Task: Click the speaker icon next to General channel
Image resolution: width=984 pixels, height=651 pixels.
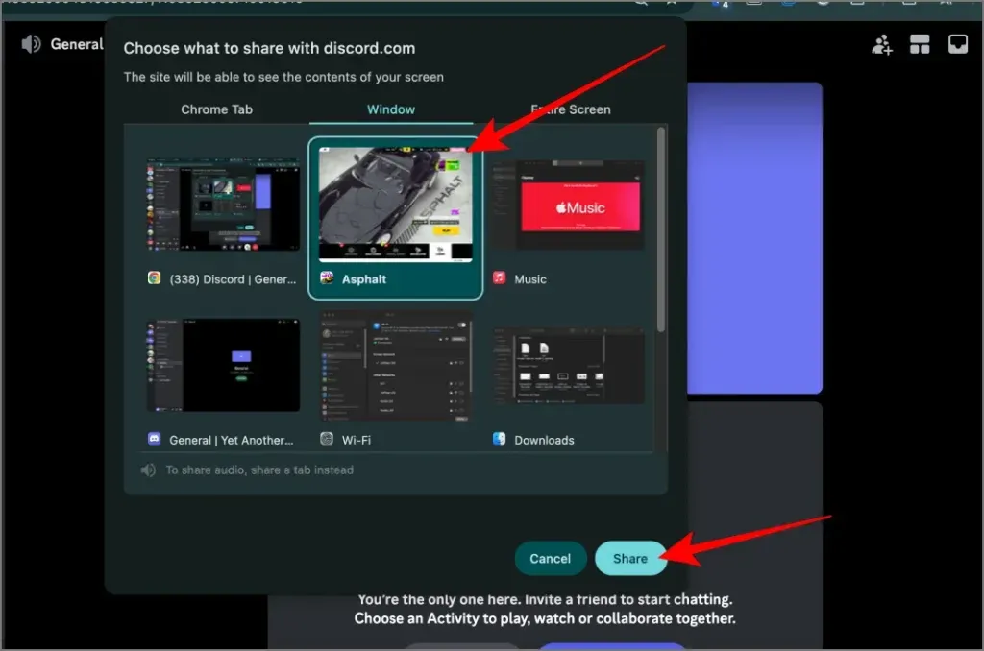Action: click(32, 44)
